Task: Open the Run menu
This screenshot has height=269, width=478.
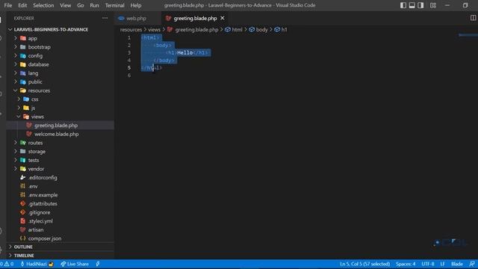Action: tap(94, 5)
